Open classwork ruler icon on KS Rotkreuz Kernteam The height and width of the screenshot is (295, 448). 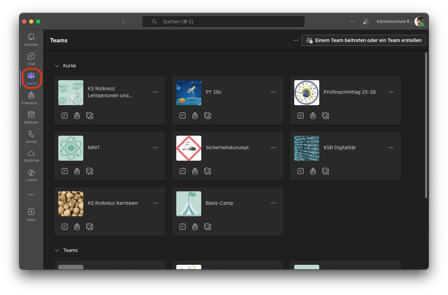(x=90, y=227)
